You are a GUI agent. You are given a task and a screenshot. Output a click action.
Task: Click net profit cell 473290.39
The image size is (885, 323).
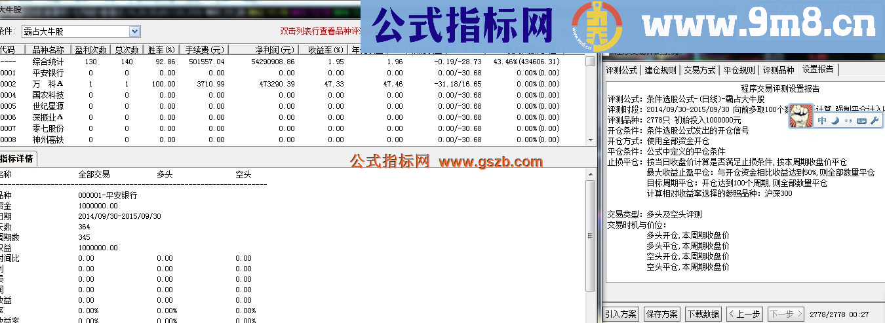pos(277,84)
